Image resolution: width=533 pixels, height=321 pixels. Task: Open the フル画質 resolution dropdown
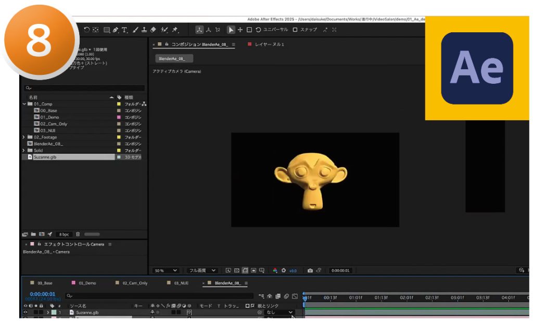(x=202, y=271)
